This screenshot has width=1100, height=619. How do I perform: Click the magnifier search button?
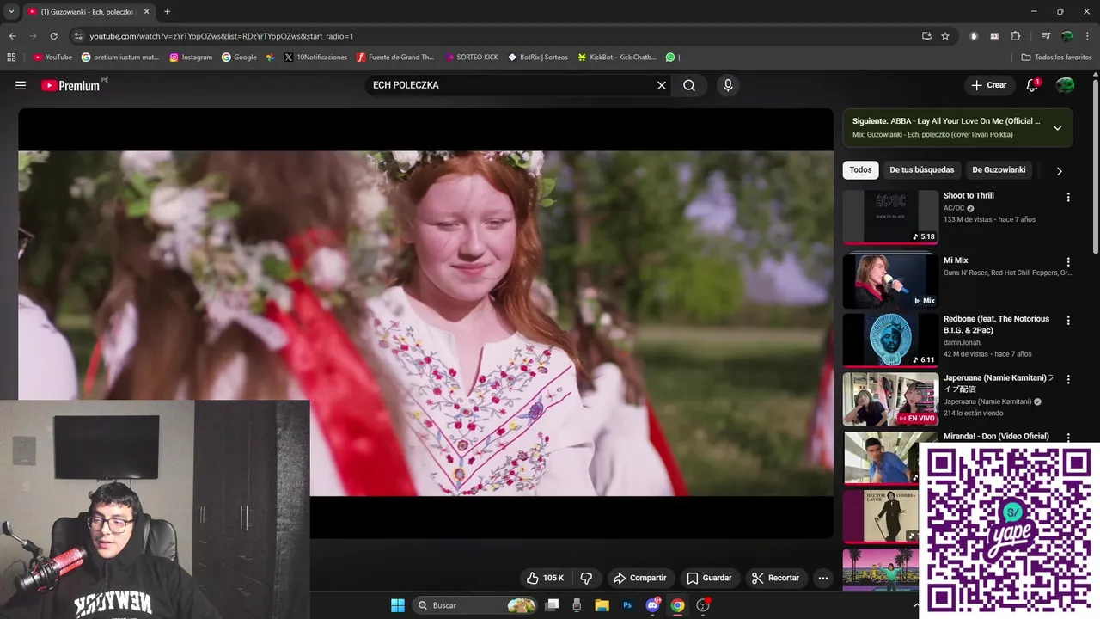click(x=689, y=85)
